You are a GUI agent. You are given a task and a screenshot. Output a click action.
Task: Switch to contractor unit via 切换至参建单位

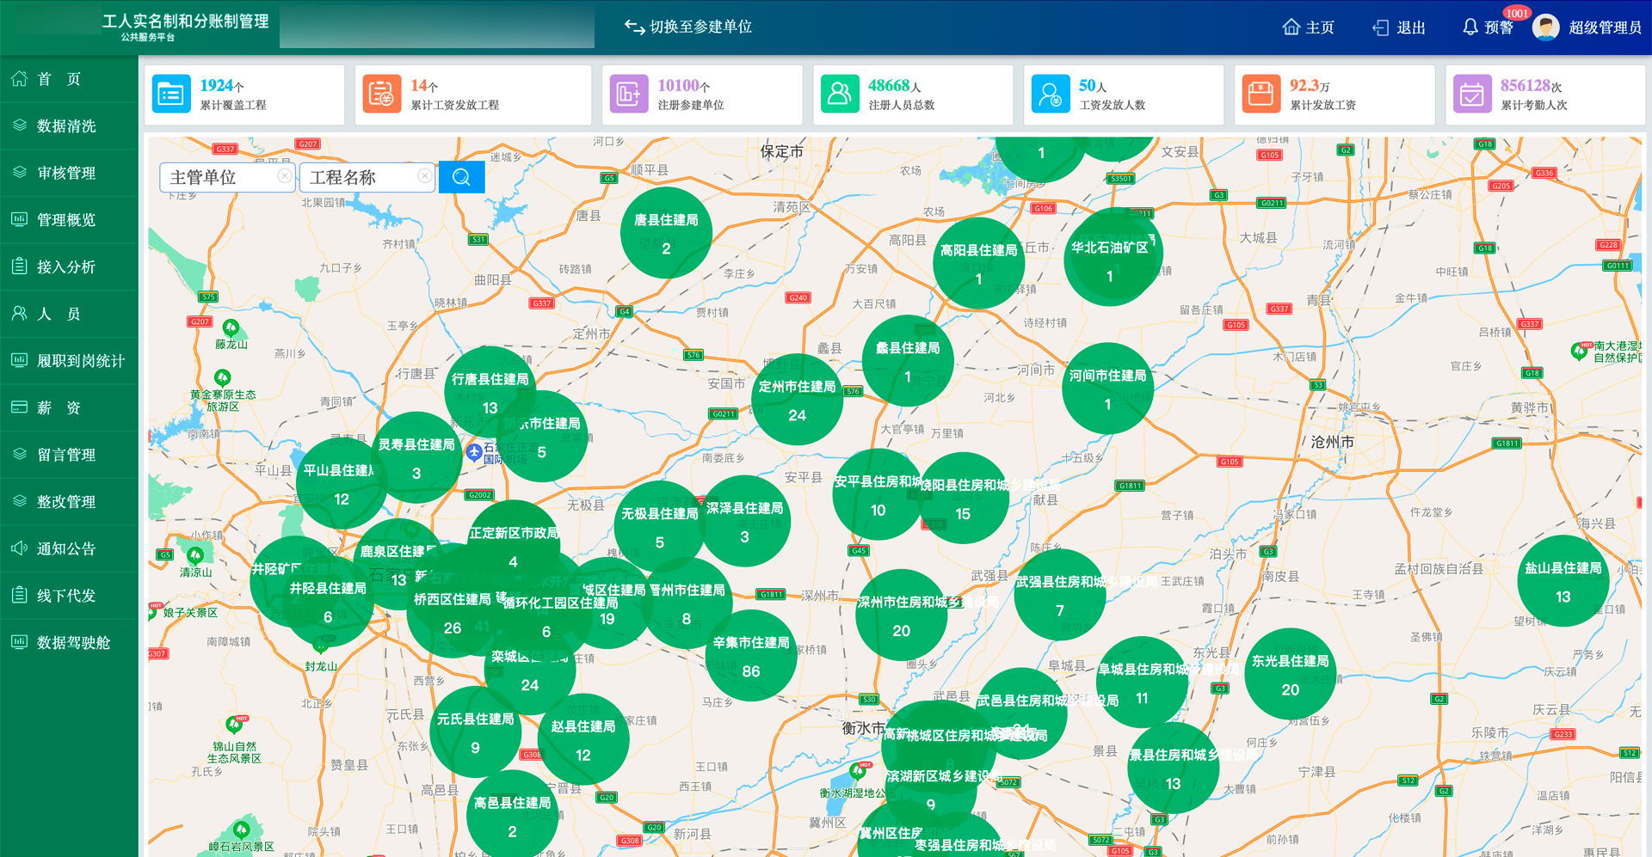coord(688,27)
